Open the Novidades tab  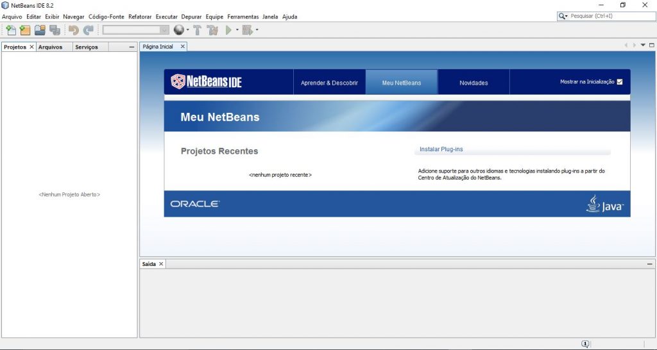(474, 83)
